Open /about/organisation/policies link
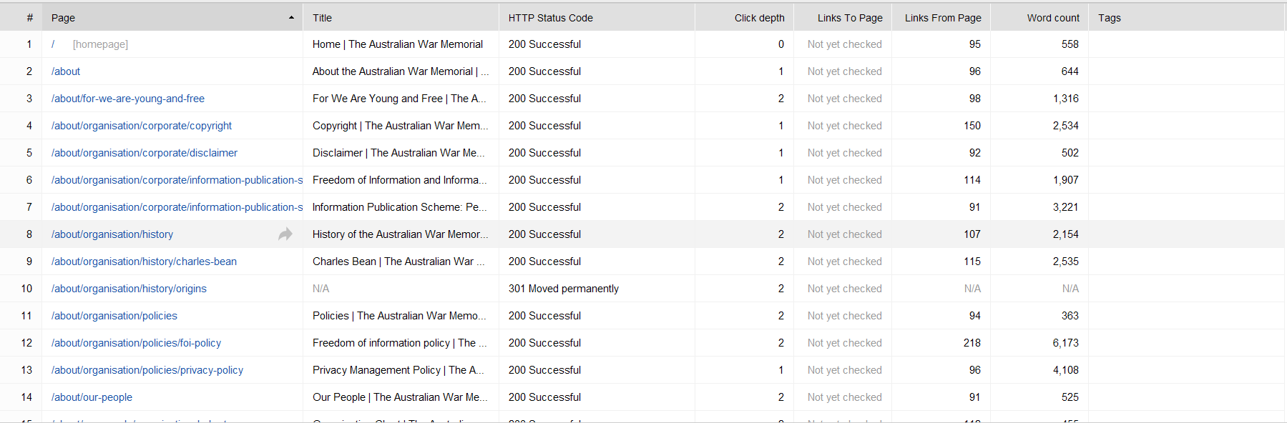The width and height of the screenshot is (1287, 423). tap(114, 316)
